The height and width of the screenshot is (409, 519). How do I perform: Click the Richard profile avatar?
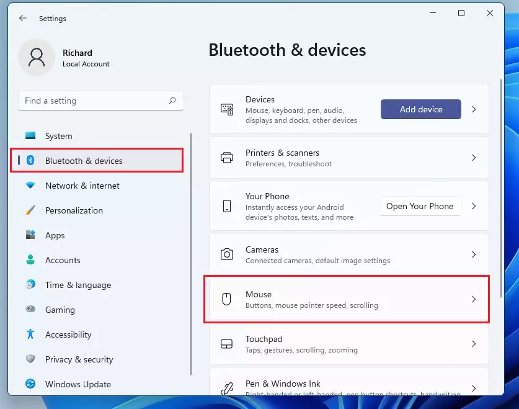pos(37,57)
